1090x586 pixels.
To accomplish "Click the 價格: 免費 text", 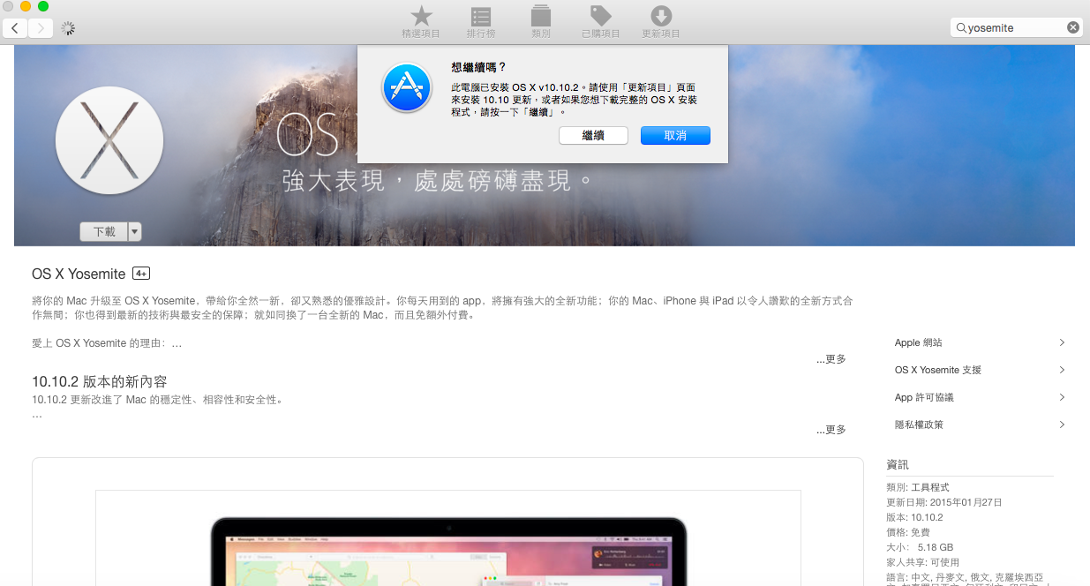I will pyautogui.click(x=908, y=532).
